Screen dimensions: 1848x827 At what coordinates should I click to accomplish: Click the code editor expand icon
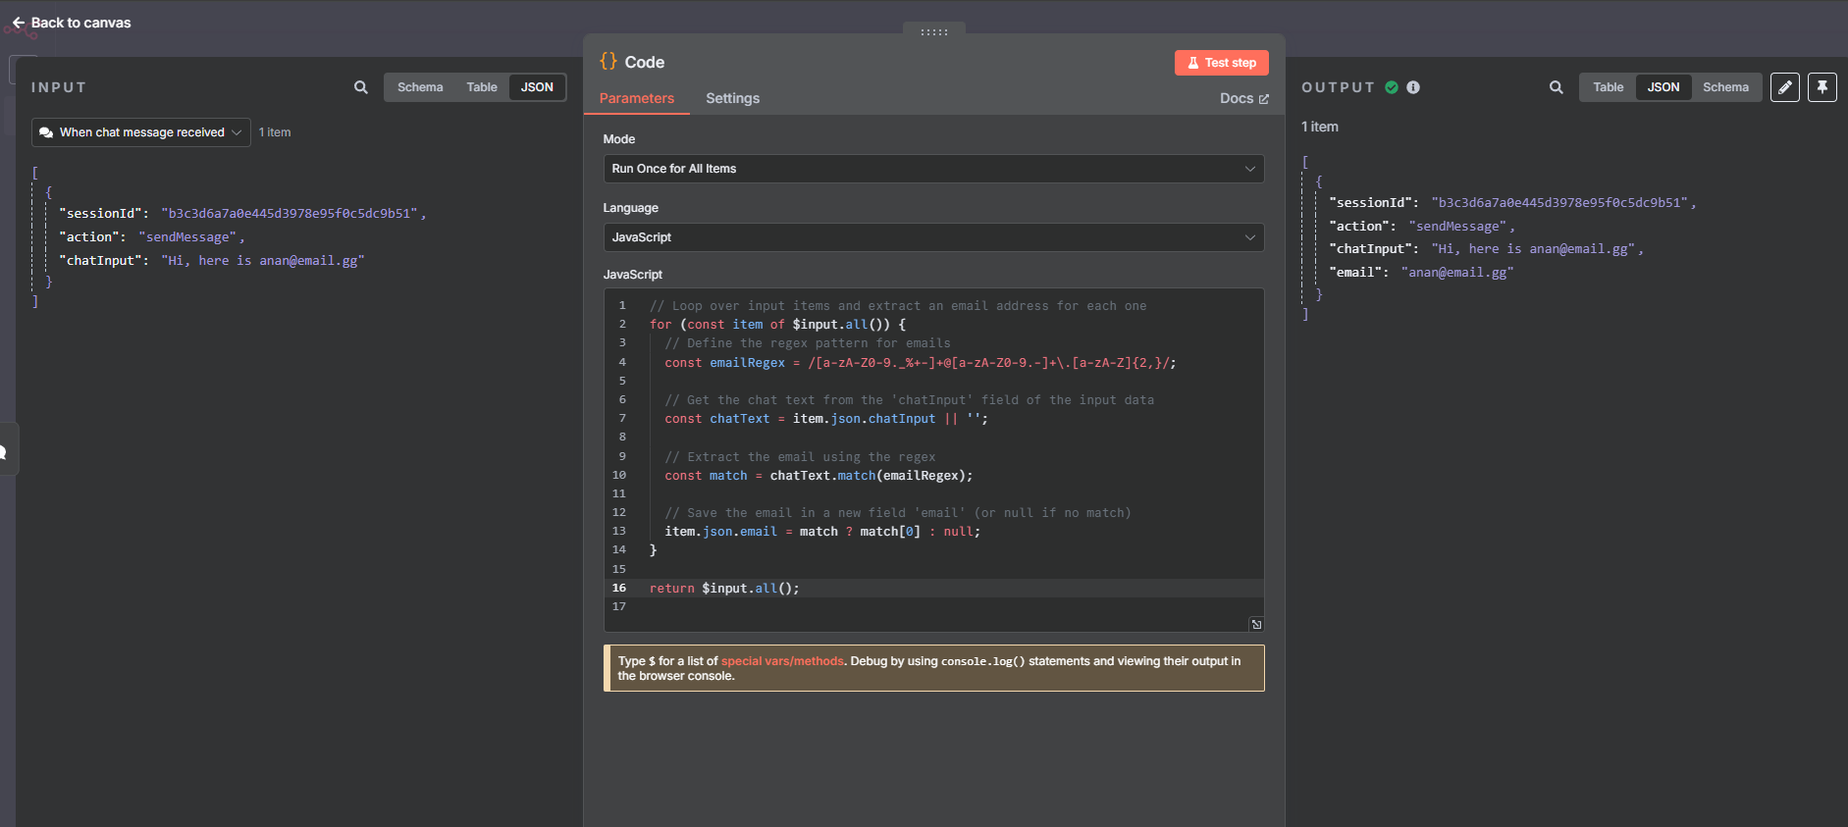click(1256, 624)
